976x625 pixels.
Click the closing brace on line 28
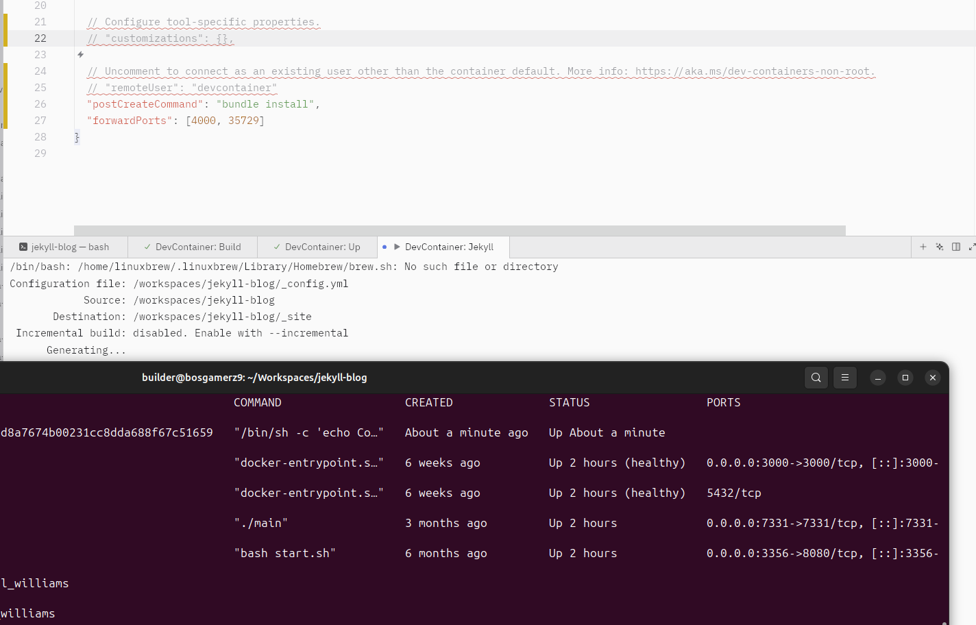77,137
